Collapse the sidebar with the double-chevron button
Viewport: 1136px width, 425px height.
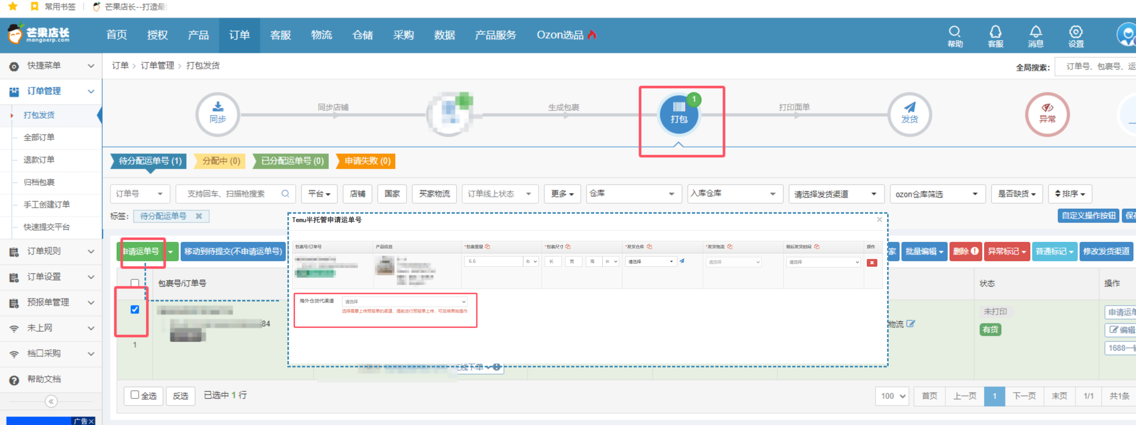pos(51,401)
